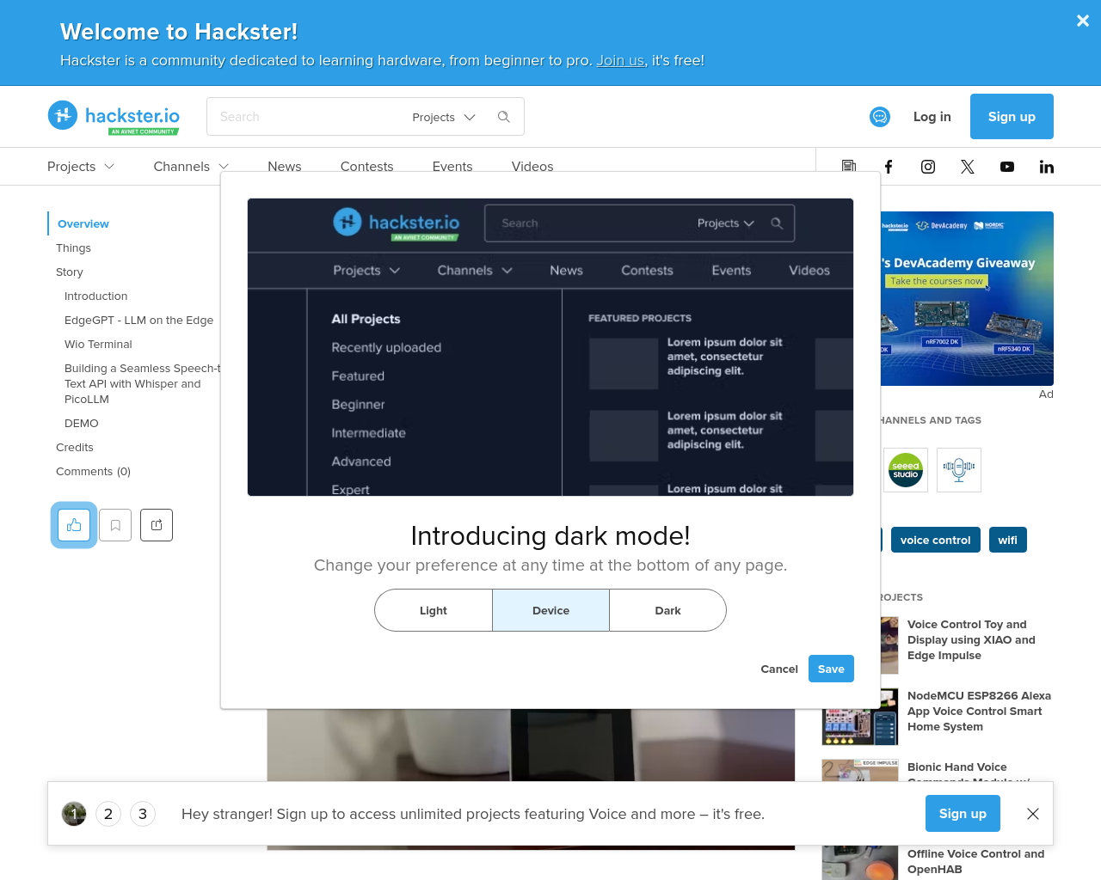Screen dimensions: 1101x880
Task: Click the search magnifier icon in header
Action: click(504, 117)
